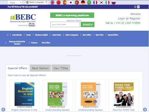Click the green SEARCH button
The width and height of the screenshot is (149, 112).
(87, 25)
